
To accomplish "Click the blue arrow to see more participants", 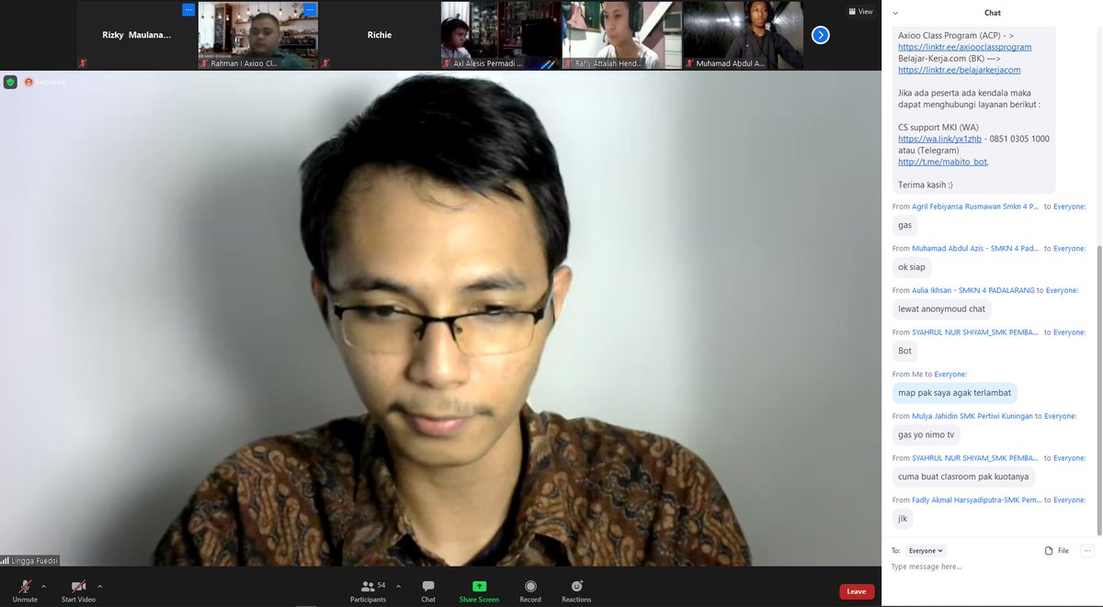I will (819, 35).
